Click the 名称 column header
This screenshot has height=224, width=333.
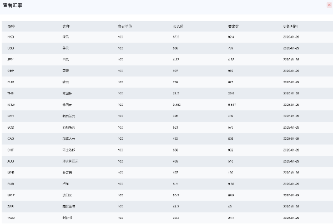[66, 26]
